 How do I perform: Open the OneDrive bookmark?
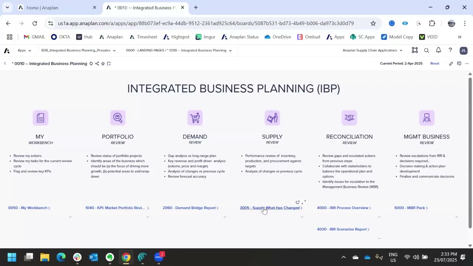(278, 37)
